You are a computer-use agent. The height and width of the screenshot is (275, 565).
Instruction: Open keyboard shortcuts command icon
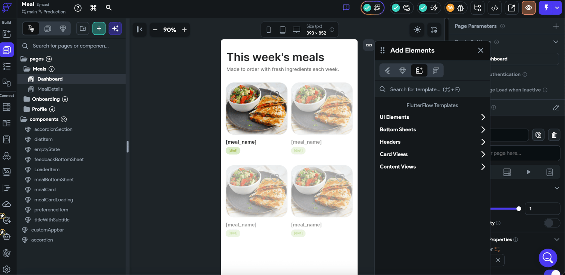point(93,8)
